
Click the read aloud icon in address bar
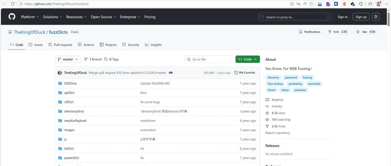tap(305, 4)
